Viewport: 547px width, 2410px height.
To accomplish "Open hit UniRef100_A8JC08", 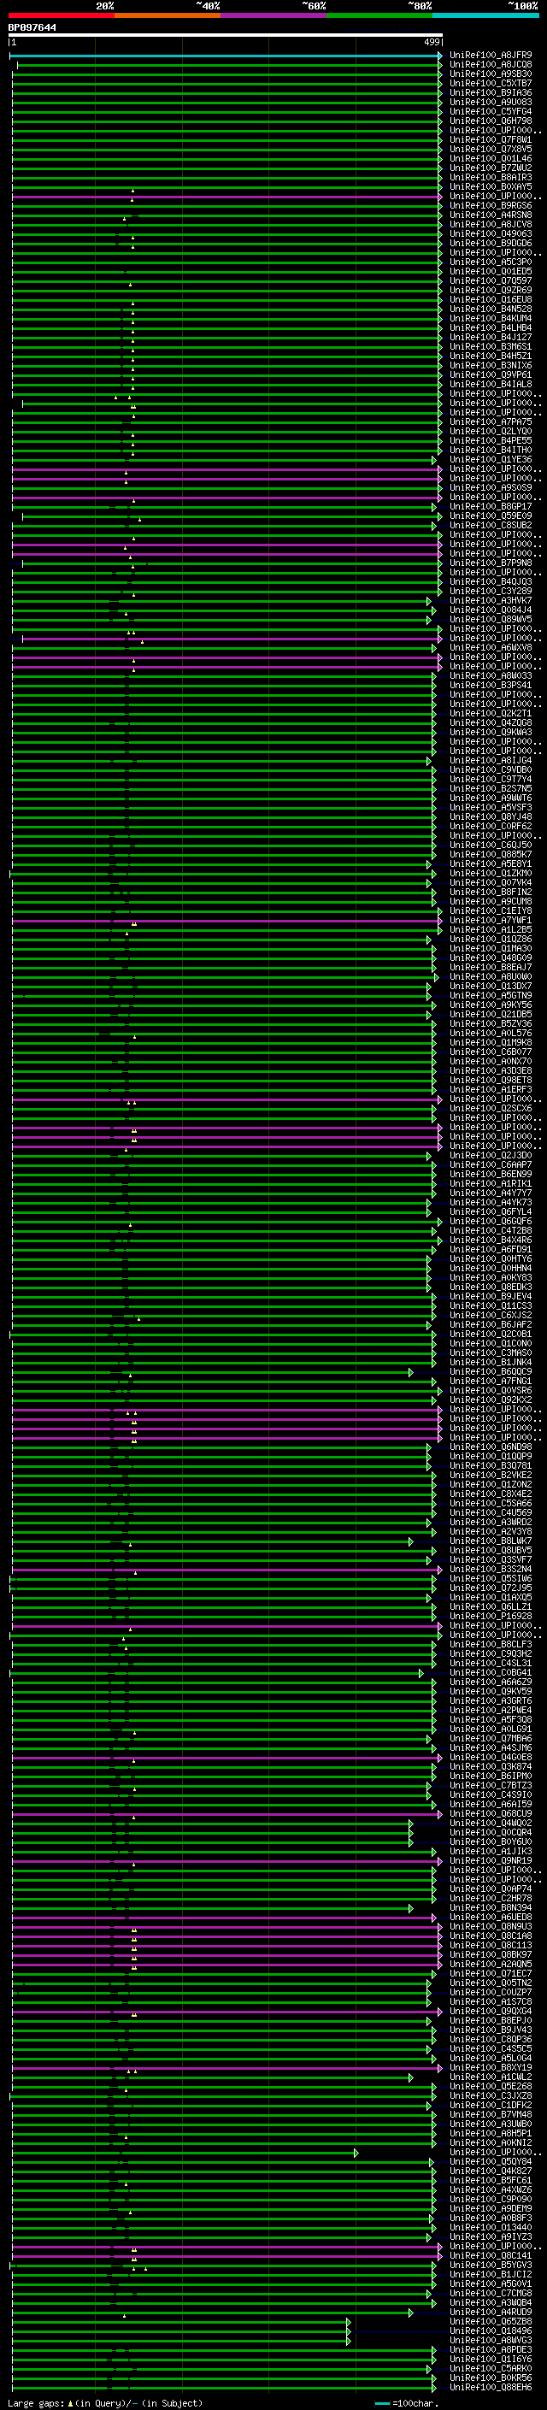I will point(491,65).
